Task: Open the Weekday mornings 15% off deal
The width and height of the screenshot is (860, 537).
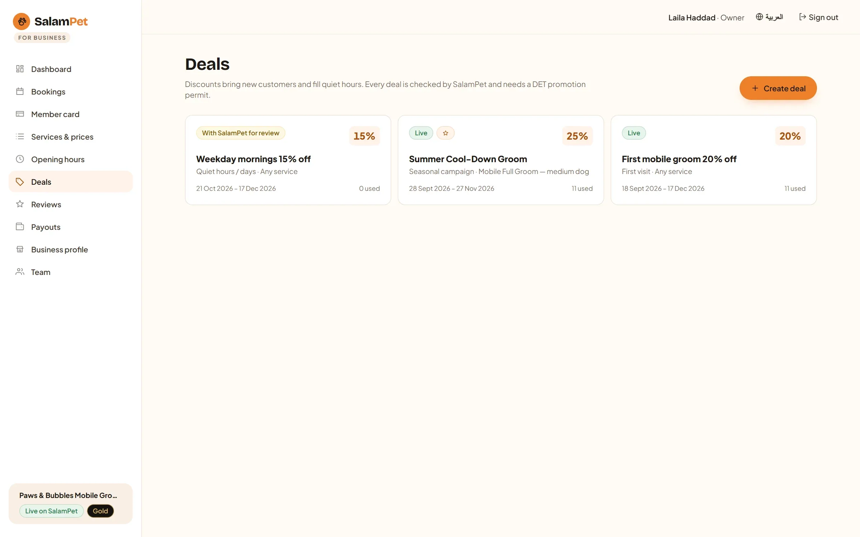Action: pos(288,160)
